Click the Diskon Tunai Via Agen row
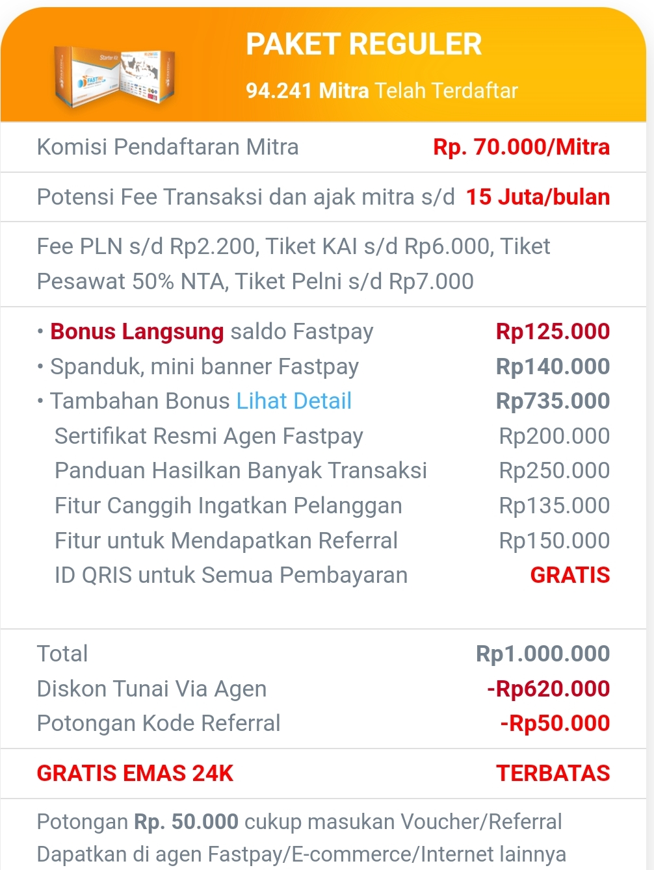Screen dimensions: 654x870 click(151, 689)
